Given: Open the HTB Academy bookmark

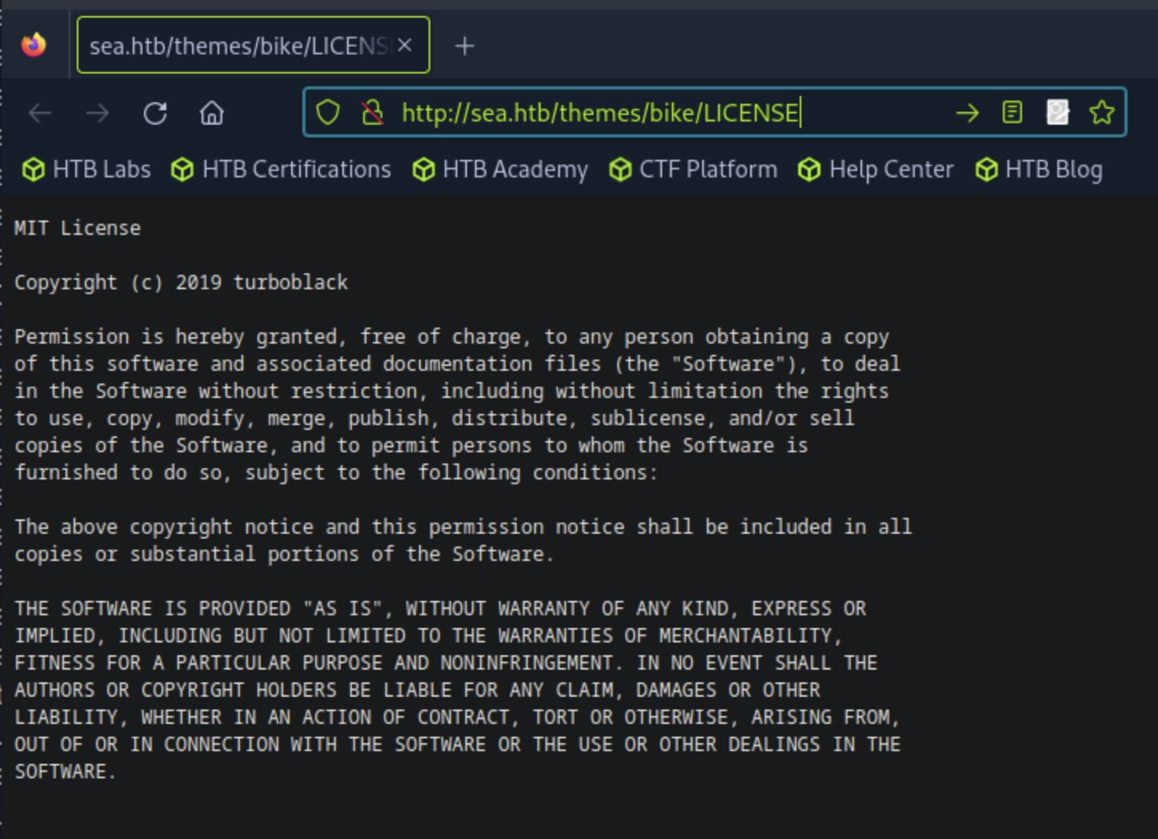Looking at the screenshot, I should 501,169.
